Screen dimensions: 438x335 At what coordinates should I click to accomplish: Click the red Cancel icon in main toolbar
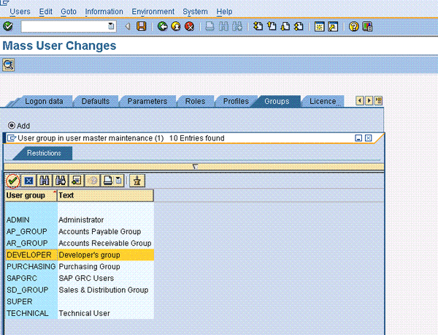pyautogui.click(x=189, y=26)
